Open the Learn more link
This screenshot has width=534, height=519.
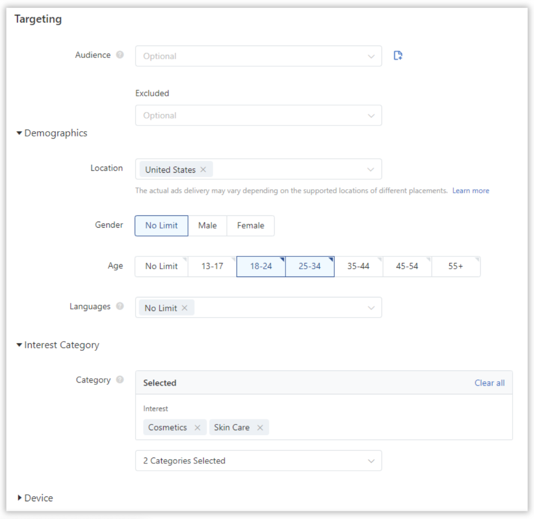tap(470, 190)
